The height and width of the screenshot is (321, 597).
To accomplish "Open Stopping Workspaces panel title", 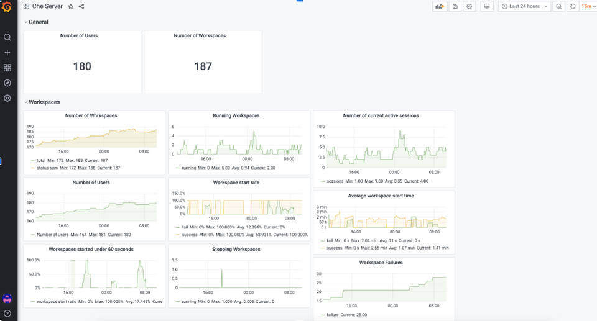I will [236, 250].
